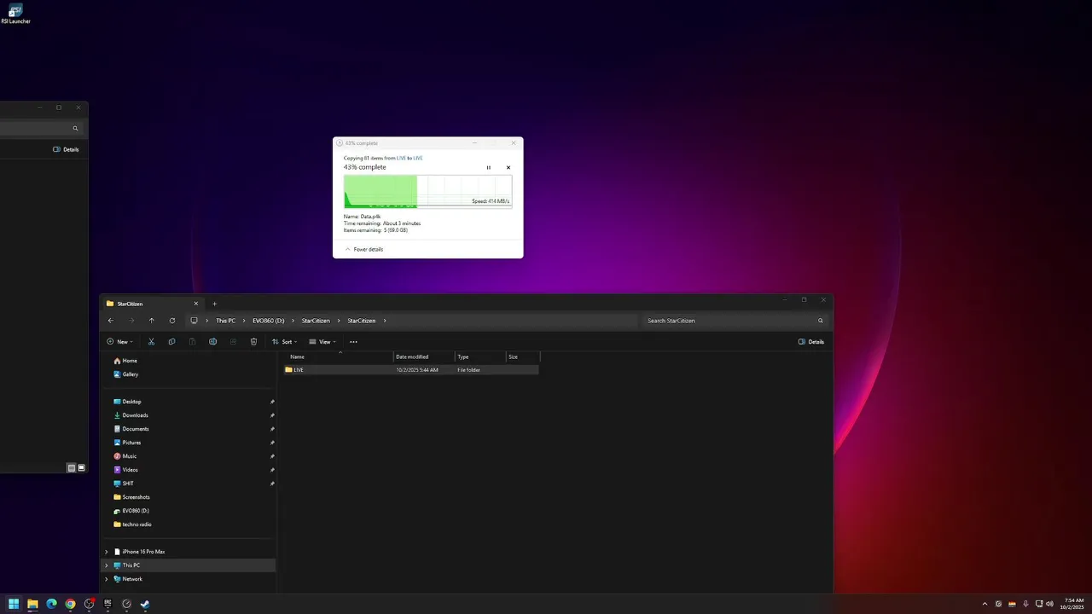
Task: Open File Explorer from the taskbar
Action: tap(32, 604)
